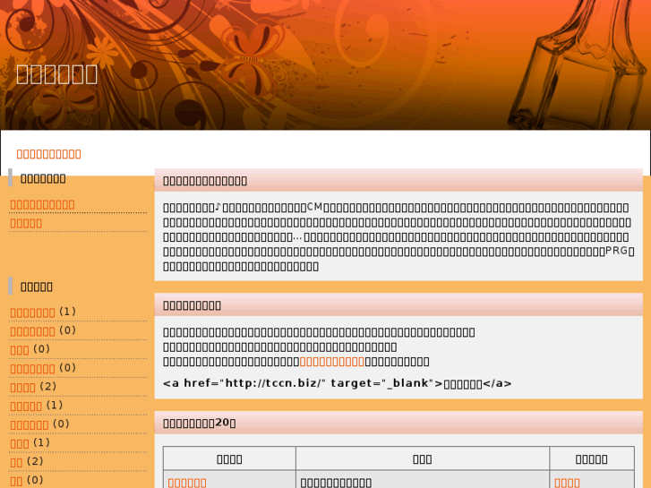Open the orange link in the table's last column
The image size is (651, 488).
[x=567, y=483]
